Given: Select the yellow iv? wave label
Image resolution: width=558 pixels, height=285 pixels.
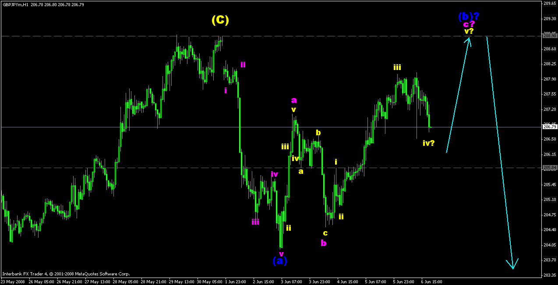Looking at the screenshot, I should coord(428,143).
